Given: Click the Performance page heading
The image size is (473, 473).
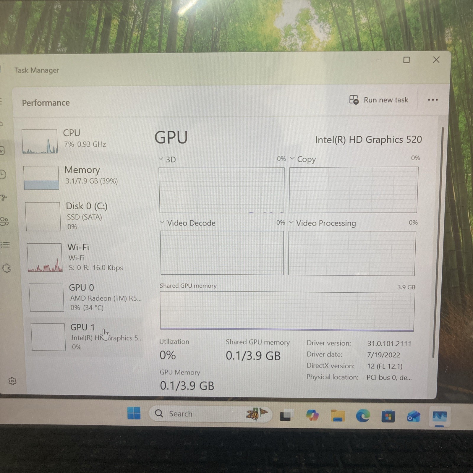Looking at the screenshot, I should (46, 103).
